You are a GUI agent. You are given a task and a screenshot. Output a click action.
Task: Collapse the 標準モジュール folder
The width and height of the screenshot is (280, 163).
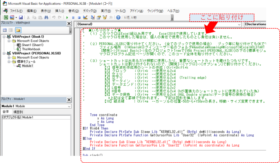tap(9, 62)
